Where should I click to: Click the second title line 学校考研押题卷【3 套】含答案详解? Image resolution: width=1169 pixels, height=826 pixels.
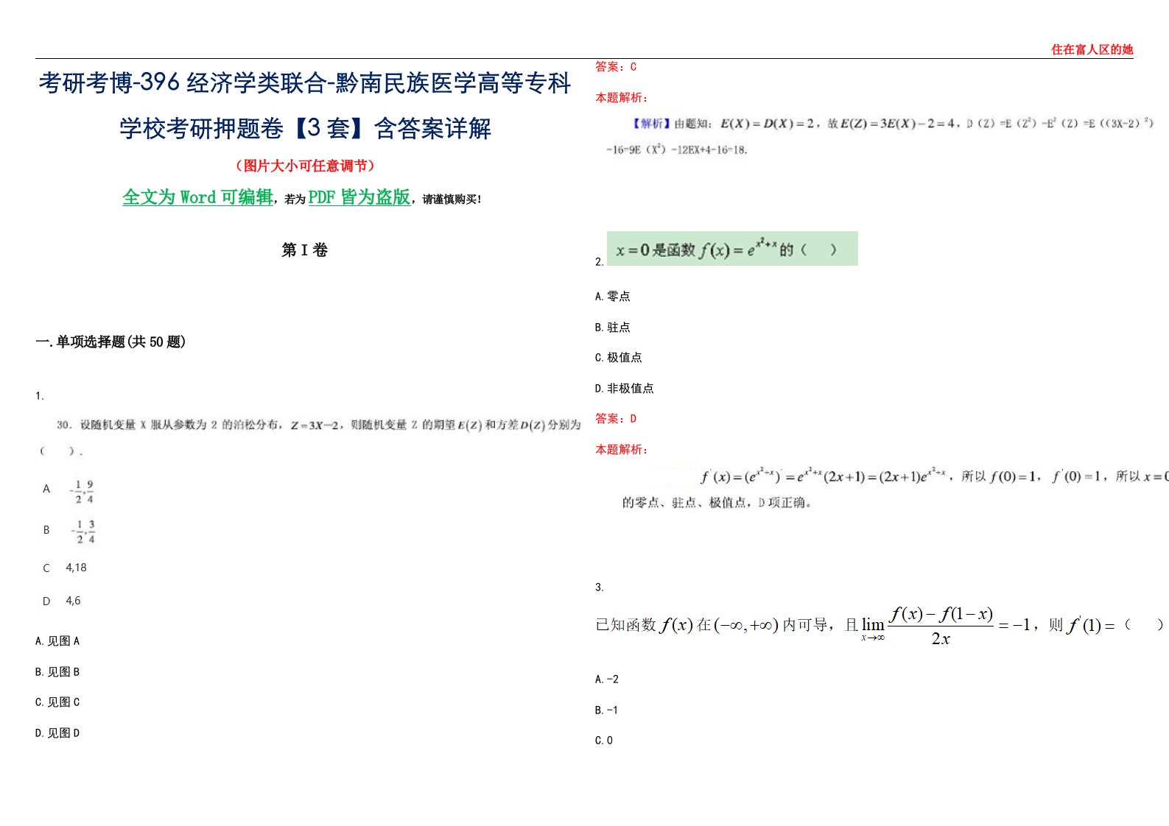305,128
